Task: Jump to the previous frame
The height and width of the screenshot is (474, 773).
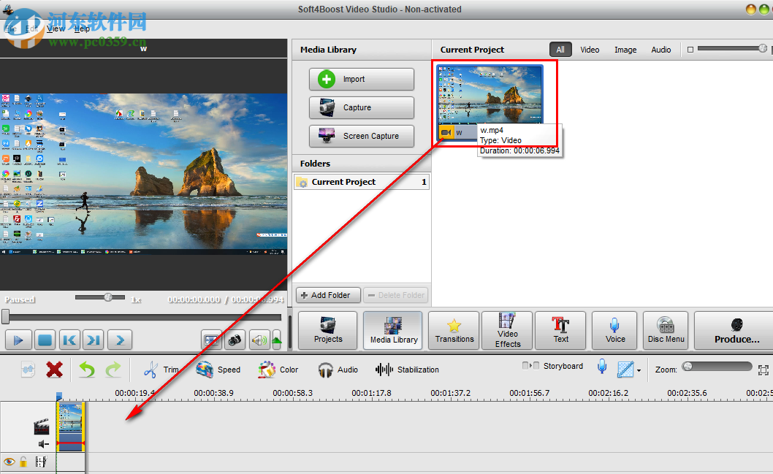Action: (x=69, y=340)
